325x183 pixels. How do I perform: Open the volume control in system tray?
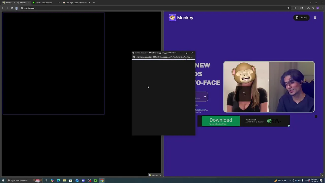point(299,180)
